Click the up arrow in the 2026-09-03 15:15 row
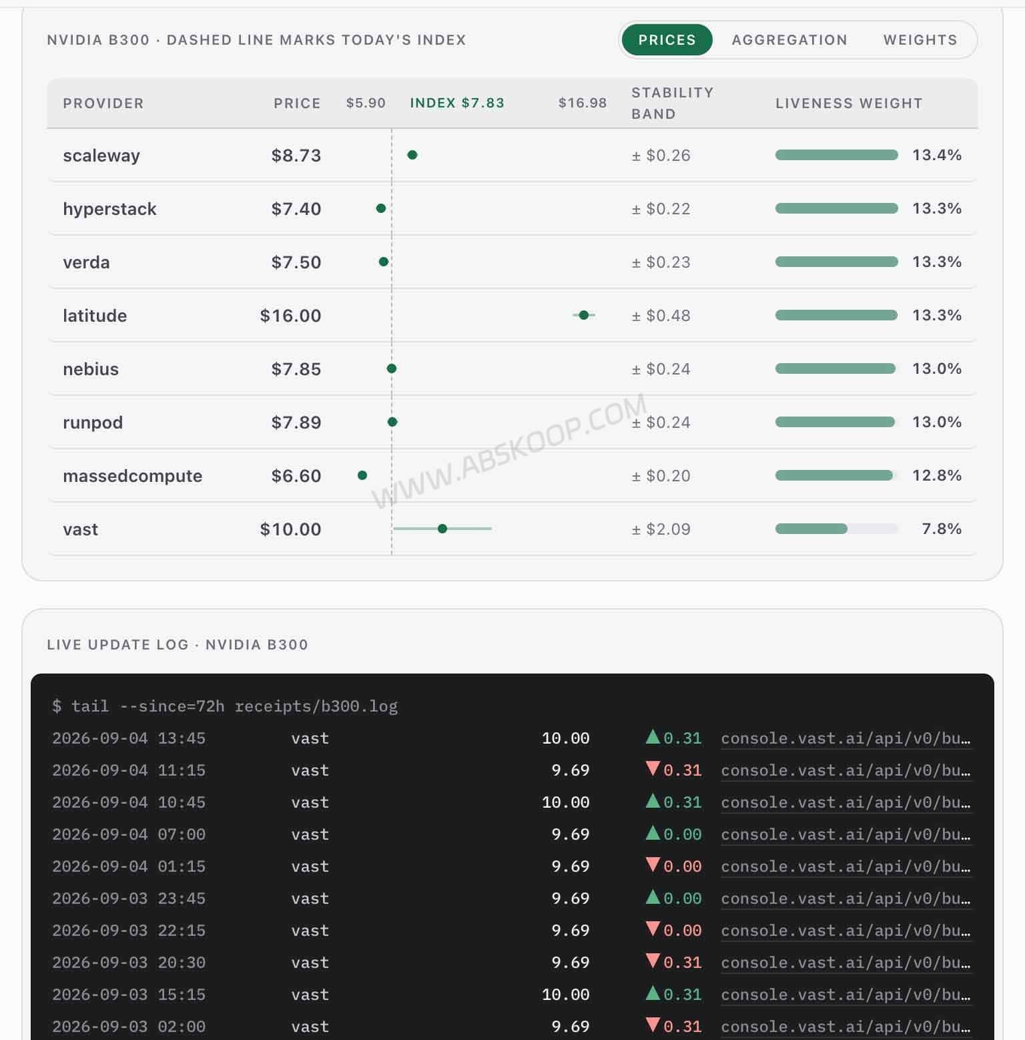This screenshot has width=1025, height=1040. pos(653,993)
